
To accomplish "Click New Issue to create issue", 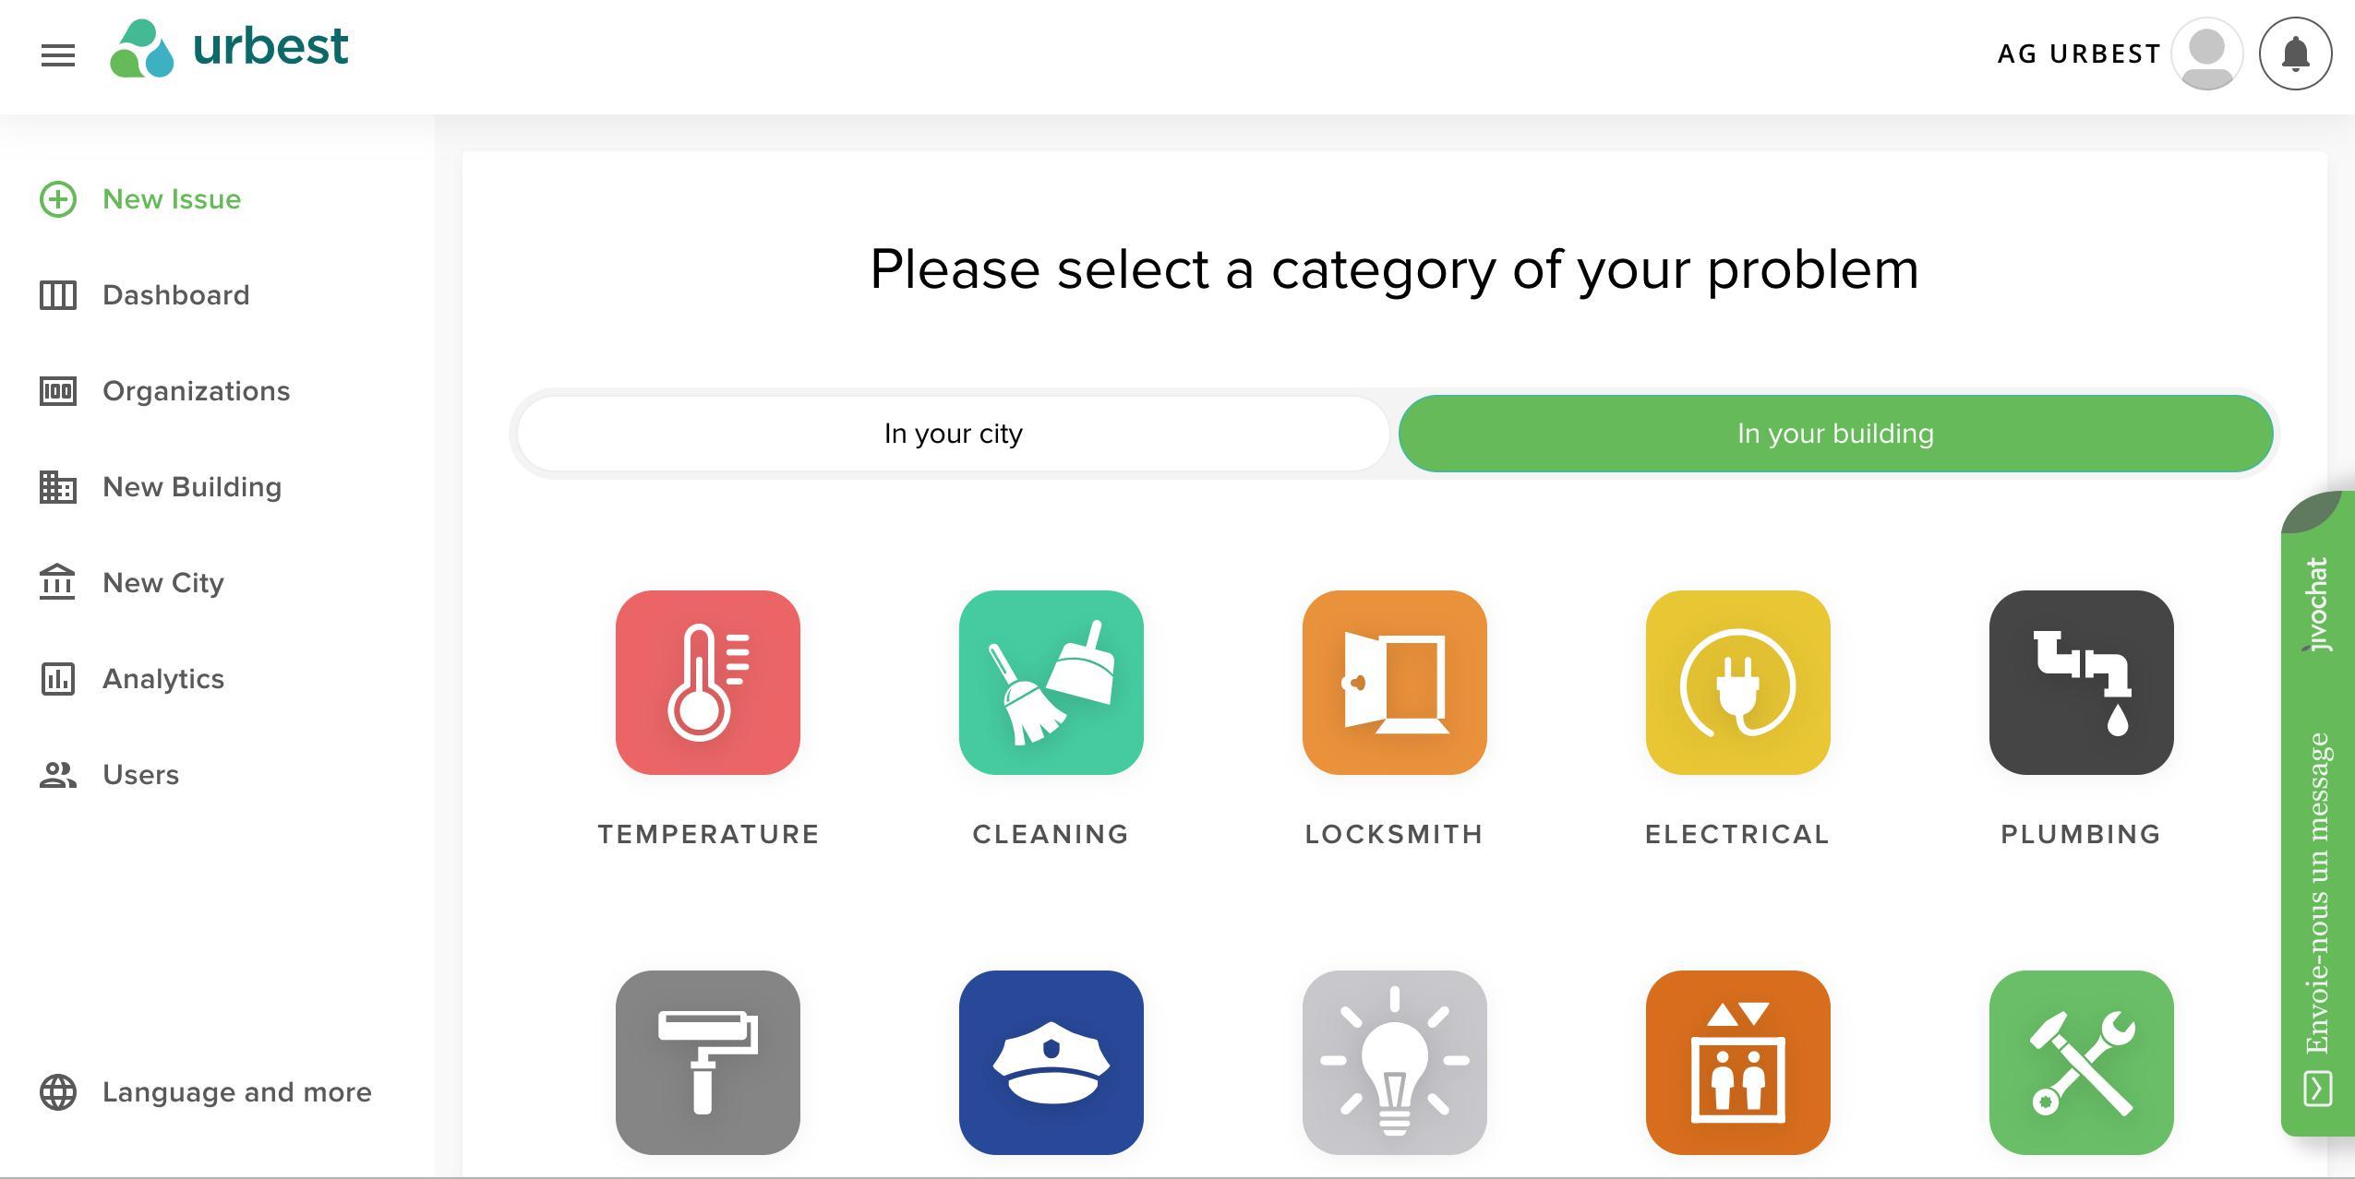I will 170,197.
